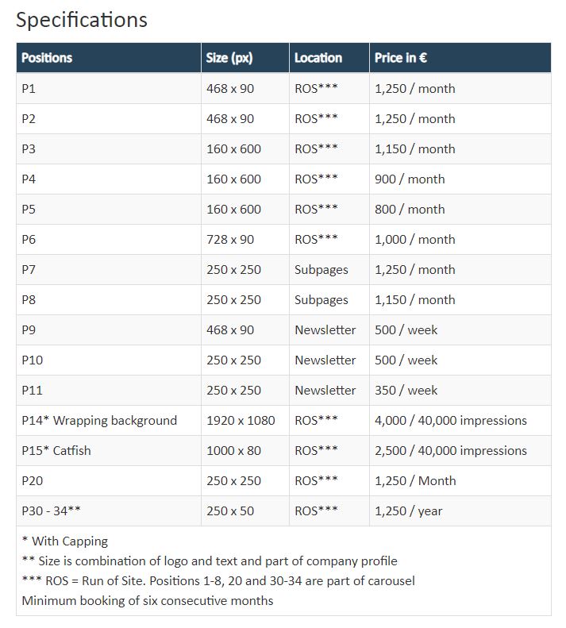This screenshot has height=628, width=566.
Task: Click the Positions column header
Action: pyautogui.click(x=47, y=58)
